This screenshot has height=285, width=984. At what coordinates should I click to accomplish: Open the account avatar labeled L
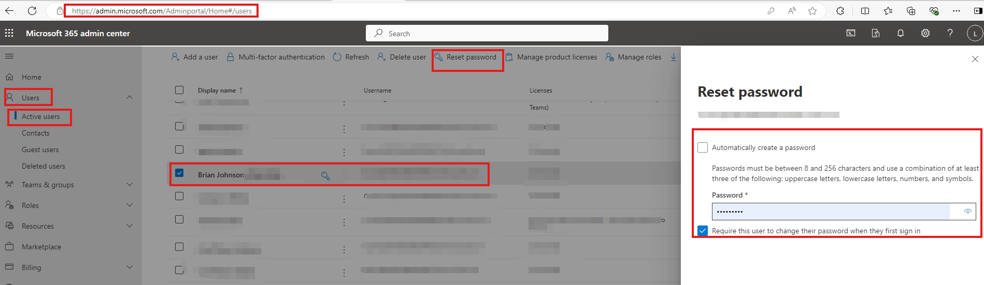point(975,34)
